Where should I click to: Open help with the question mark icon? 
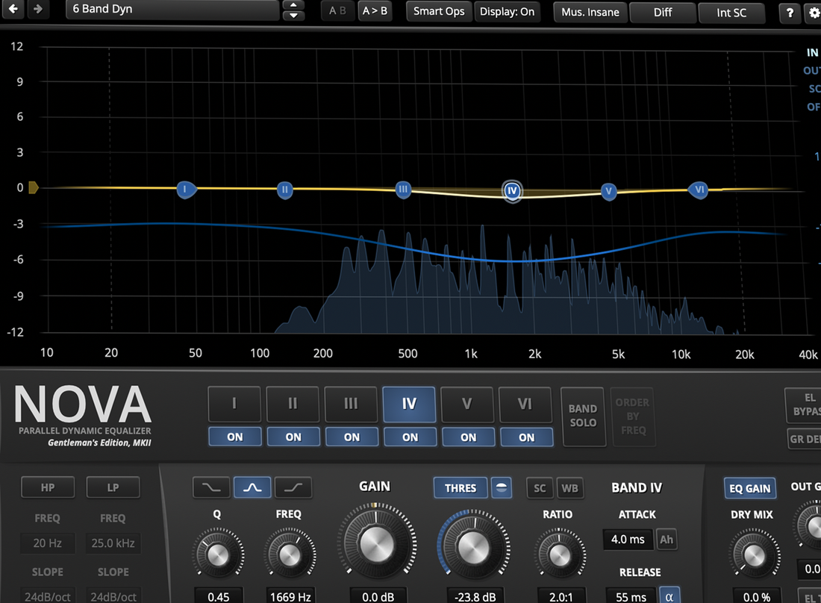(790, 13)
